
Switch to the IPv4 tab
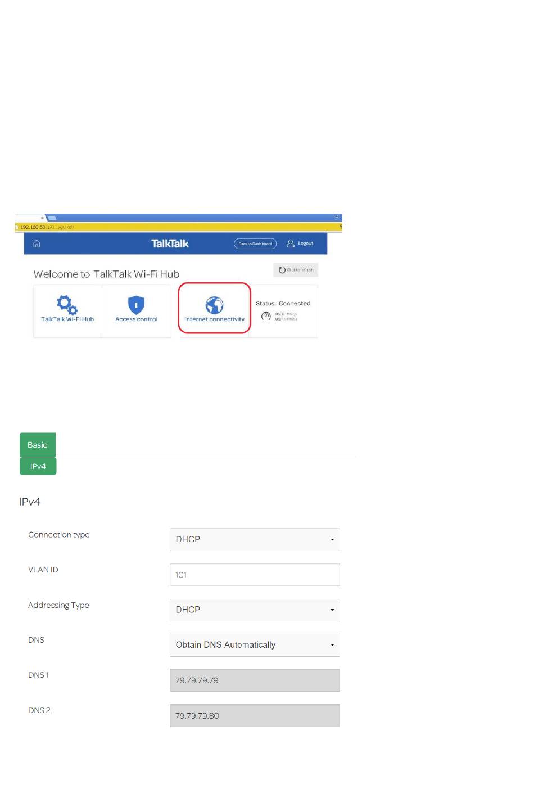tap(38, 466)
